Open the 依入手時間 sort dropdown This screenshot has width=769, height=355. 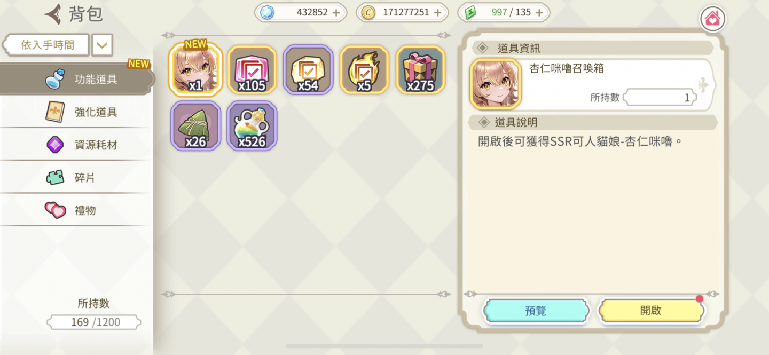click(46, 45)
